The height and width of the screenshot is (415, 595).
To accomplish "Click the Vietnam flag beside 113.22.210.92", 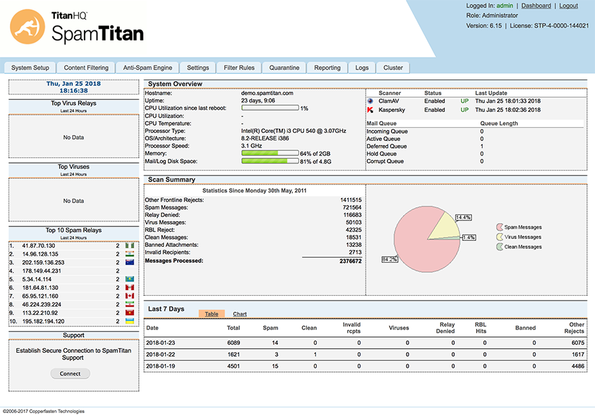I will (x=128, y=312).
